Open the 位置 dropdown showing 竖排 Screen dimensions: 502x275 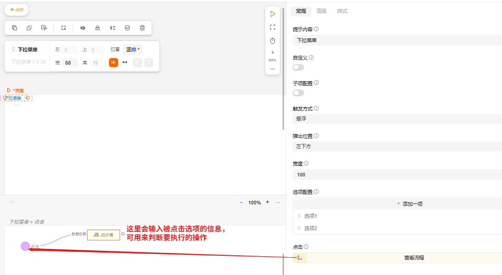132,49
